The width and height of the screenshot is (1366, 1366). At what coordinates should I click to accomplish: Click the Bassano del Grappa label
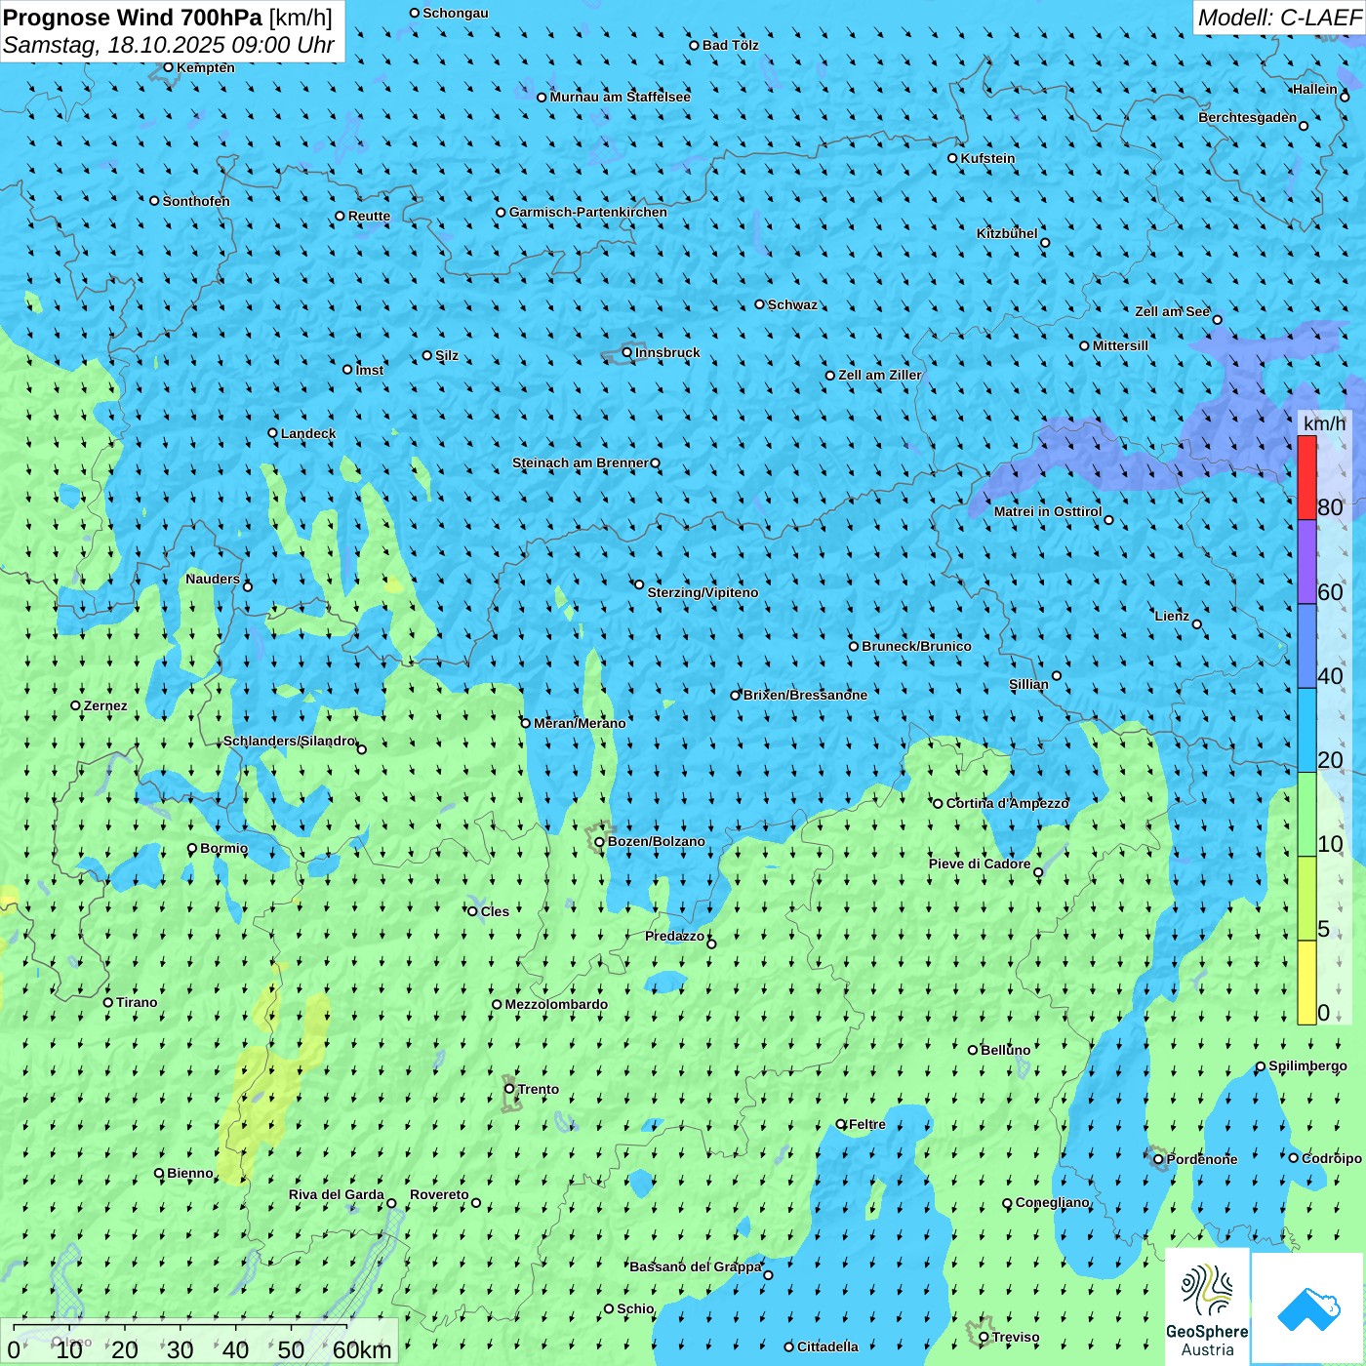pos(696,1266)
